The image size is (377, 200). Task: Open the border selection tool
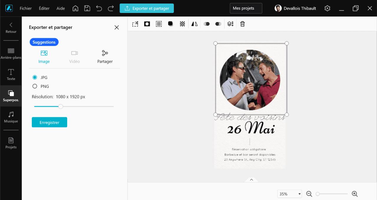pyautogui.click(x=159, y=24)
